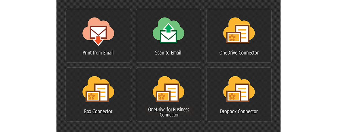Launch OneDrive for Business Connector icon
The height and width of the screenshot is (132, 337).
coord(168,89)
